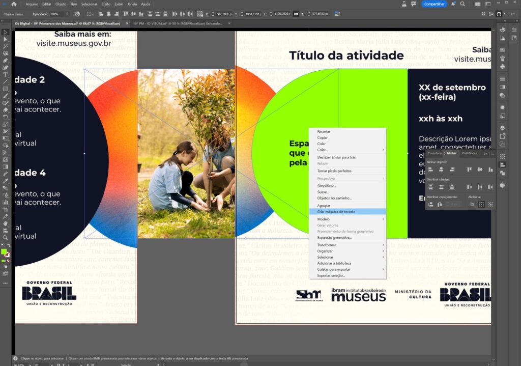Click the Selection arrow tool

tap(6, 32)
